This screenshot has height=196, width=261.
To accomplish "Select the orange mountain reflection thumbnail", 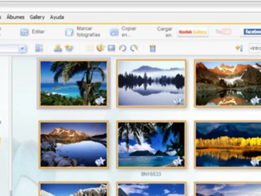I will (227, 84).
